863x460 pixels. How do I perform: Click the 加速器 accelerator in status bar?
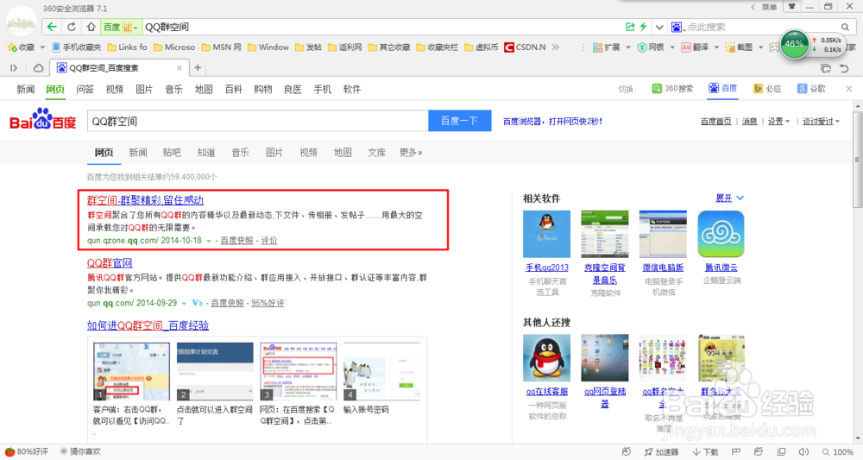pos(662,451)
